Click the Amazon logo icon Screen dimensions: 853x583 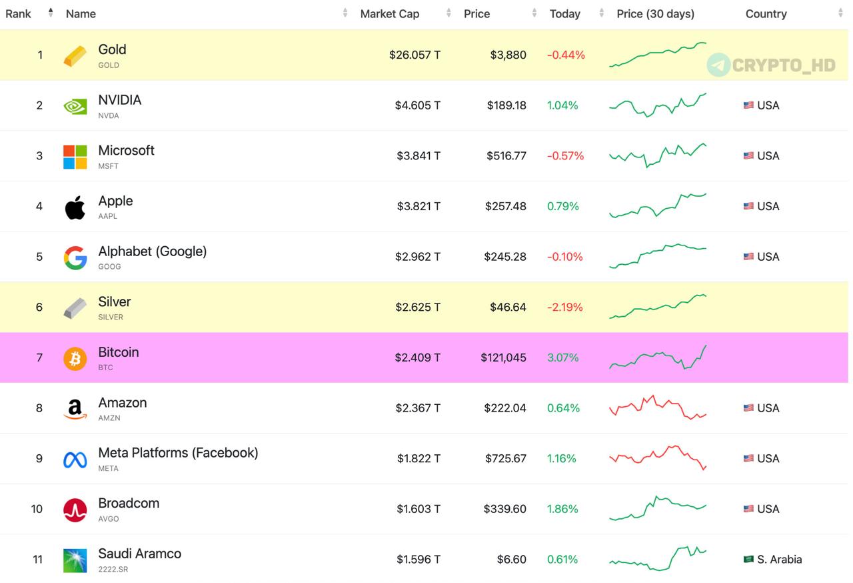[x=75, y=409]
